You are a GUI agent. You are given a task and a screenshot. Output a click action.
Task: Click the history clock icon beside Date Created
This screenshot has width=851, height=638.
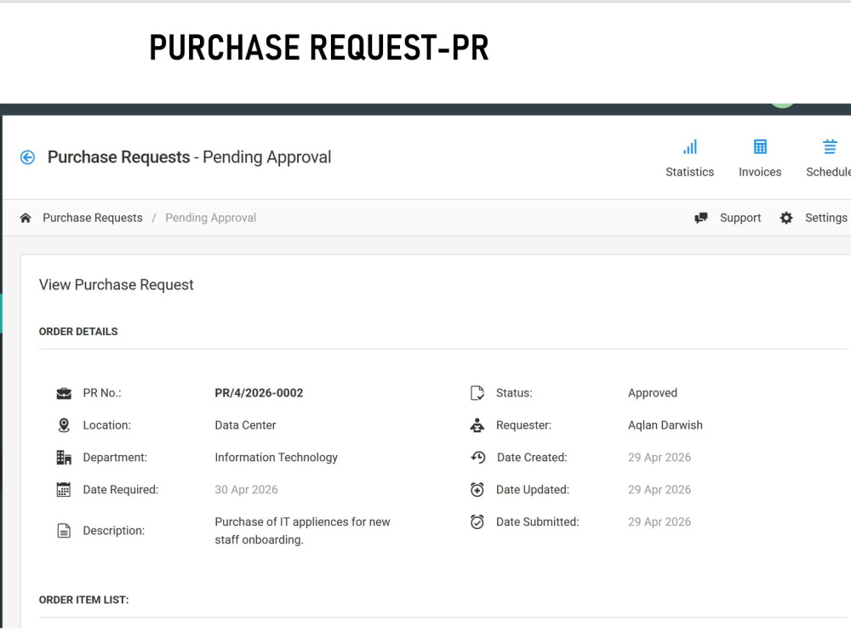pos(477,458)
